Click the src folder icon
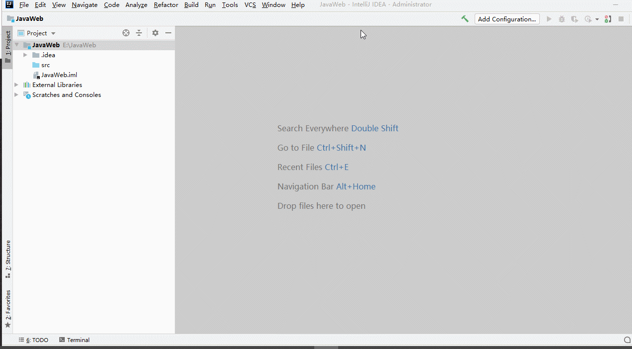 point(36,65)
